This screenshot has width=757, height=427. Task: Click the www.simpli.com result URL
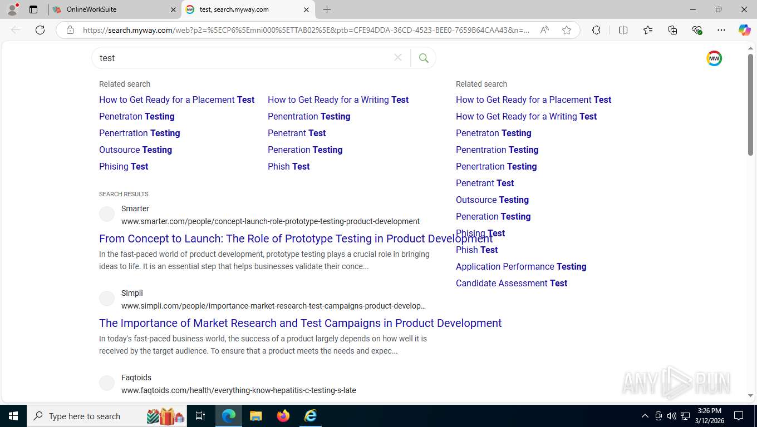(x=273, y=306)
